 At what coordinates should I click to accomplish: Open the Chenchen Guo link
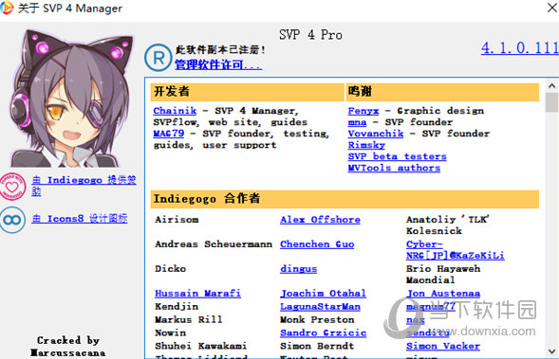pos(317,244)
